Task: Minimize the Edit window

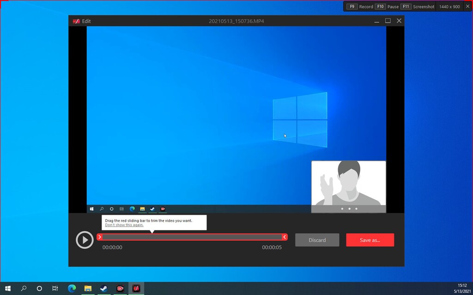Action: (x=376, y=21)
